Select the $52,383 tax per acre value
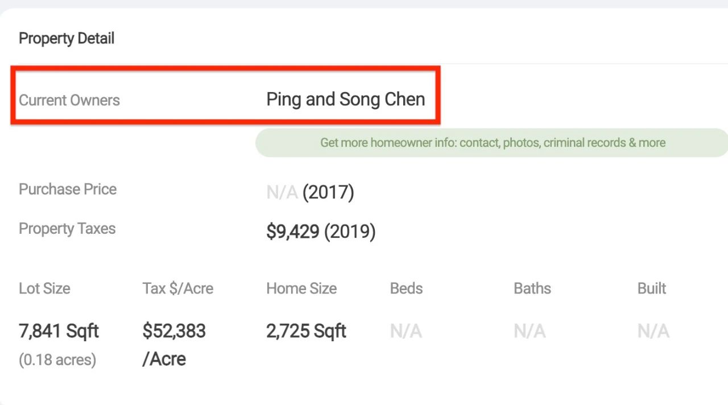The width and height of the screenshot is (728, 405). [x=174, y=331]
